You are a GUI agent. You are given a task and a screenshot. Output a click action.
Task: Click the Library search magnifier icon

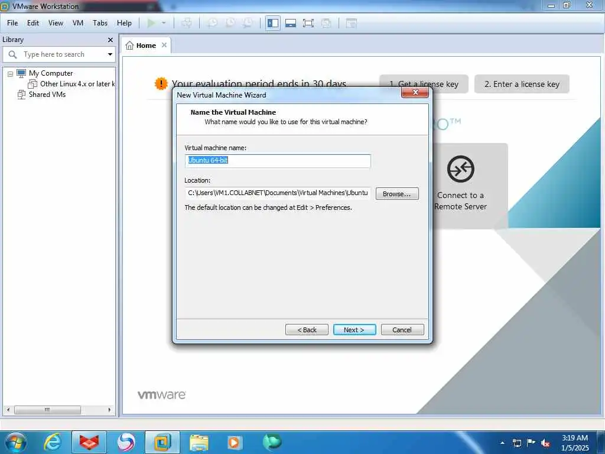(x=13, y=54)
